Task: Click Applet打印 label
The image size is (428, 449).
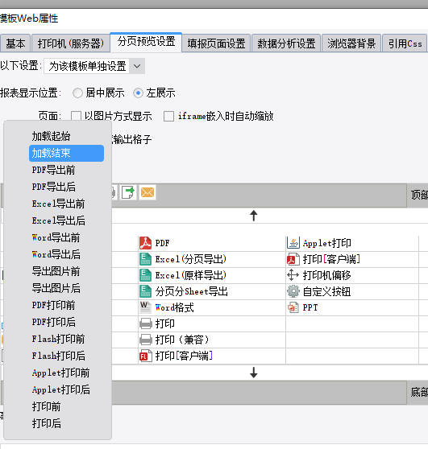Action: tap(327, 243)
